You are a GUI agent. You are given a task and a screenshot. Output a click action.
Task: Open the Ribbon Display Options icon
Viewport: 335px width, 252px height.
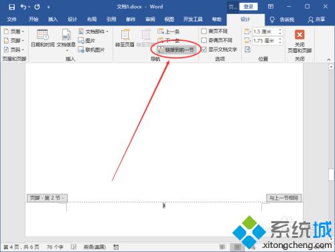pos(271,7)
